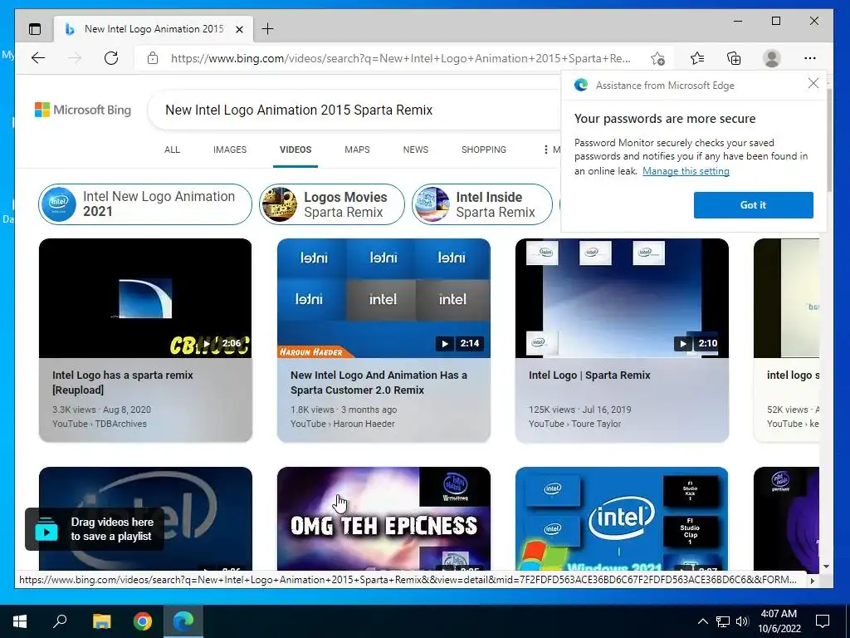Image resolution: width=850 pixels, height=638 pixels.
Task: Select Logos Movies Sparta Remix chip
Action: click(332, 204)
